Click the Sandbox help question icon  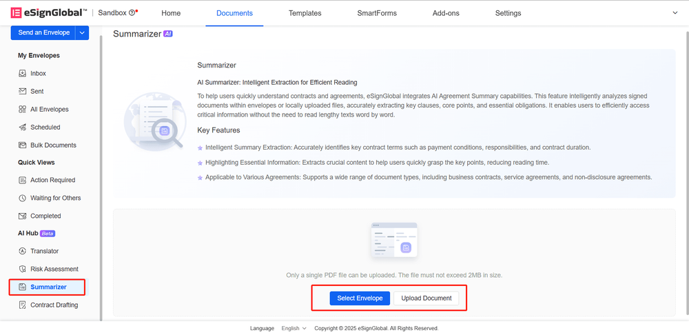click(x=132, y=13)
